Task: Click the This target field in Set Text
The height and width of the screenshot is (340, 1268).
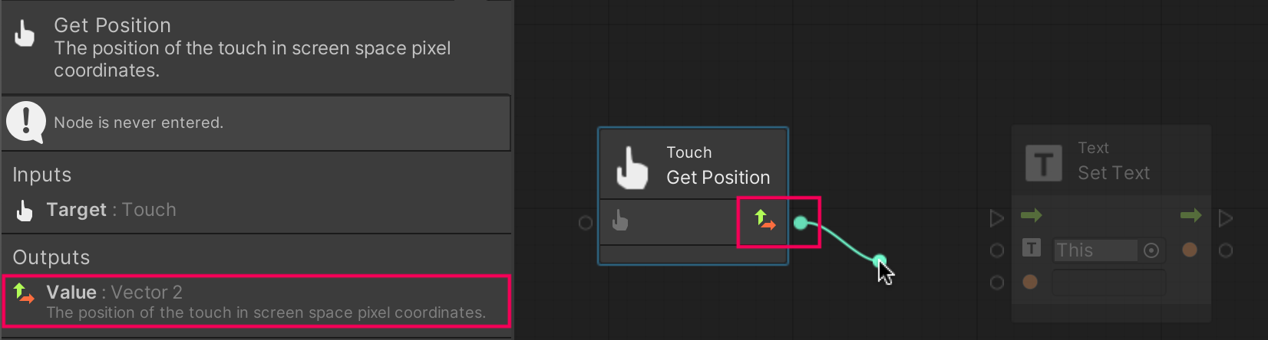Action: coord(1095,250)
